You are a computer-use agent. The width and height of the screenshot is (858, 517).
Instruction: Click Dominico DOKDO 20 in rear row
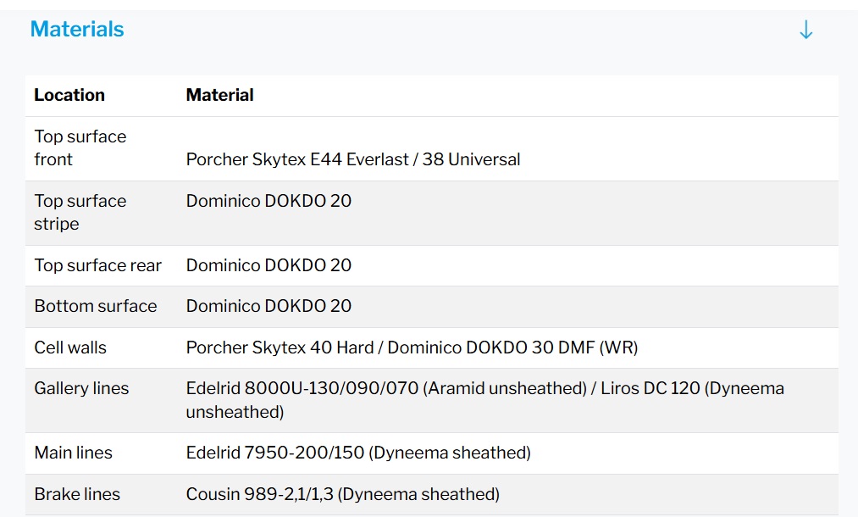tap(268, 265)
